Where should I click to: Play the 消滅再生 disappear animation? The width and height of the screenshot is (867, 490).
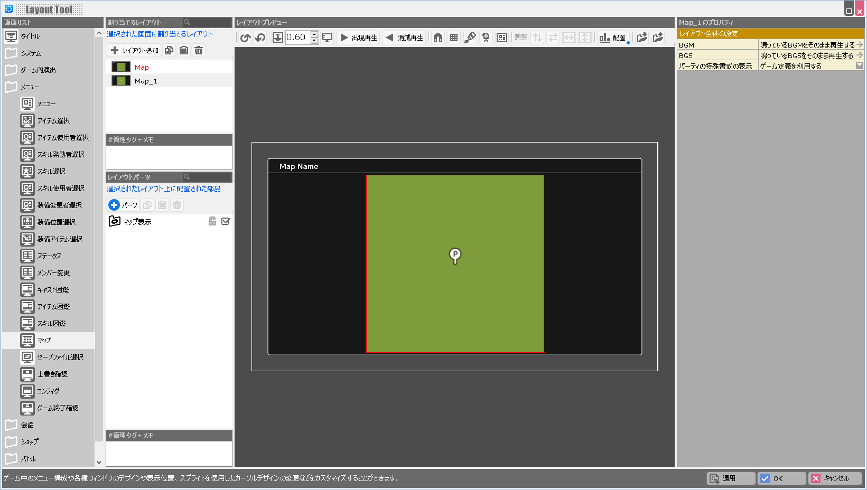[x=405, y=37]
